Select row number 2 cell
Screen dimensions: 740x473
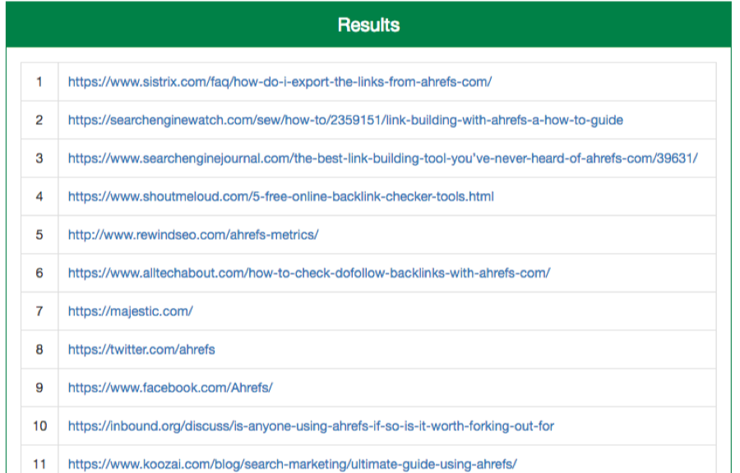[39, 120]
